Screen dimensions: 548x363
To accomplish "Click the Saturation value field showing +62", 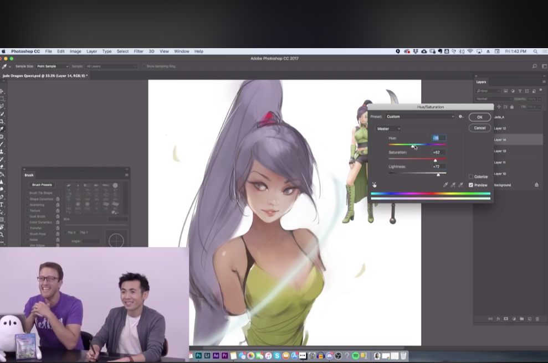I will (439, 153).
